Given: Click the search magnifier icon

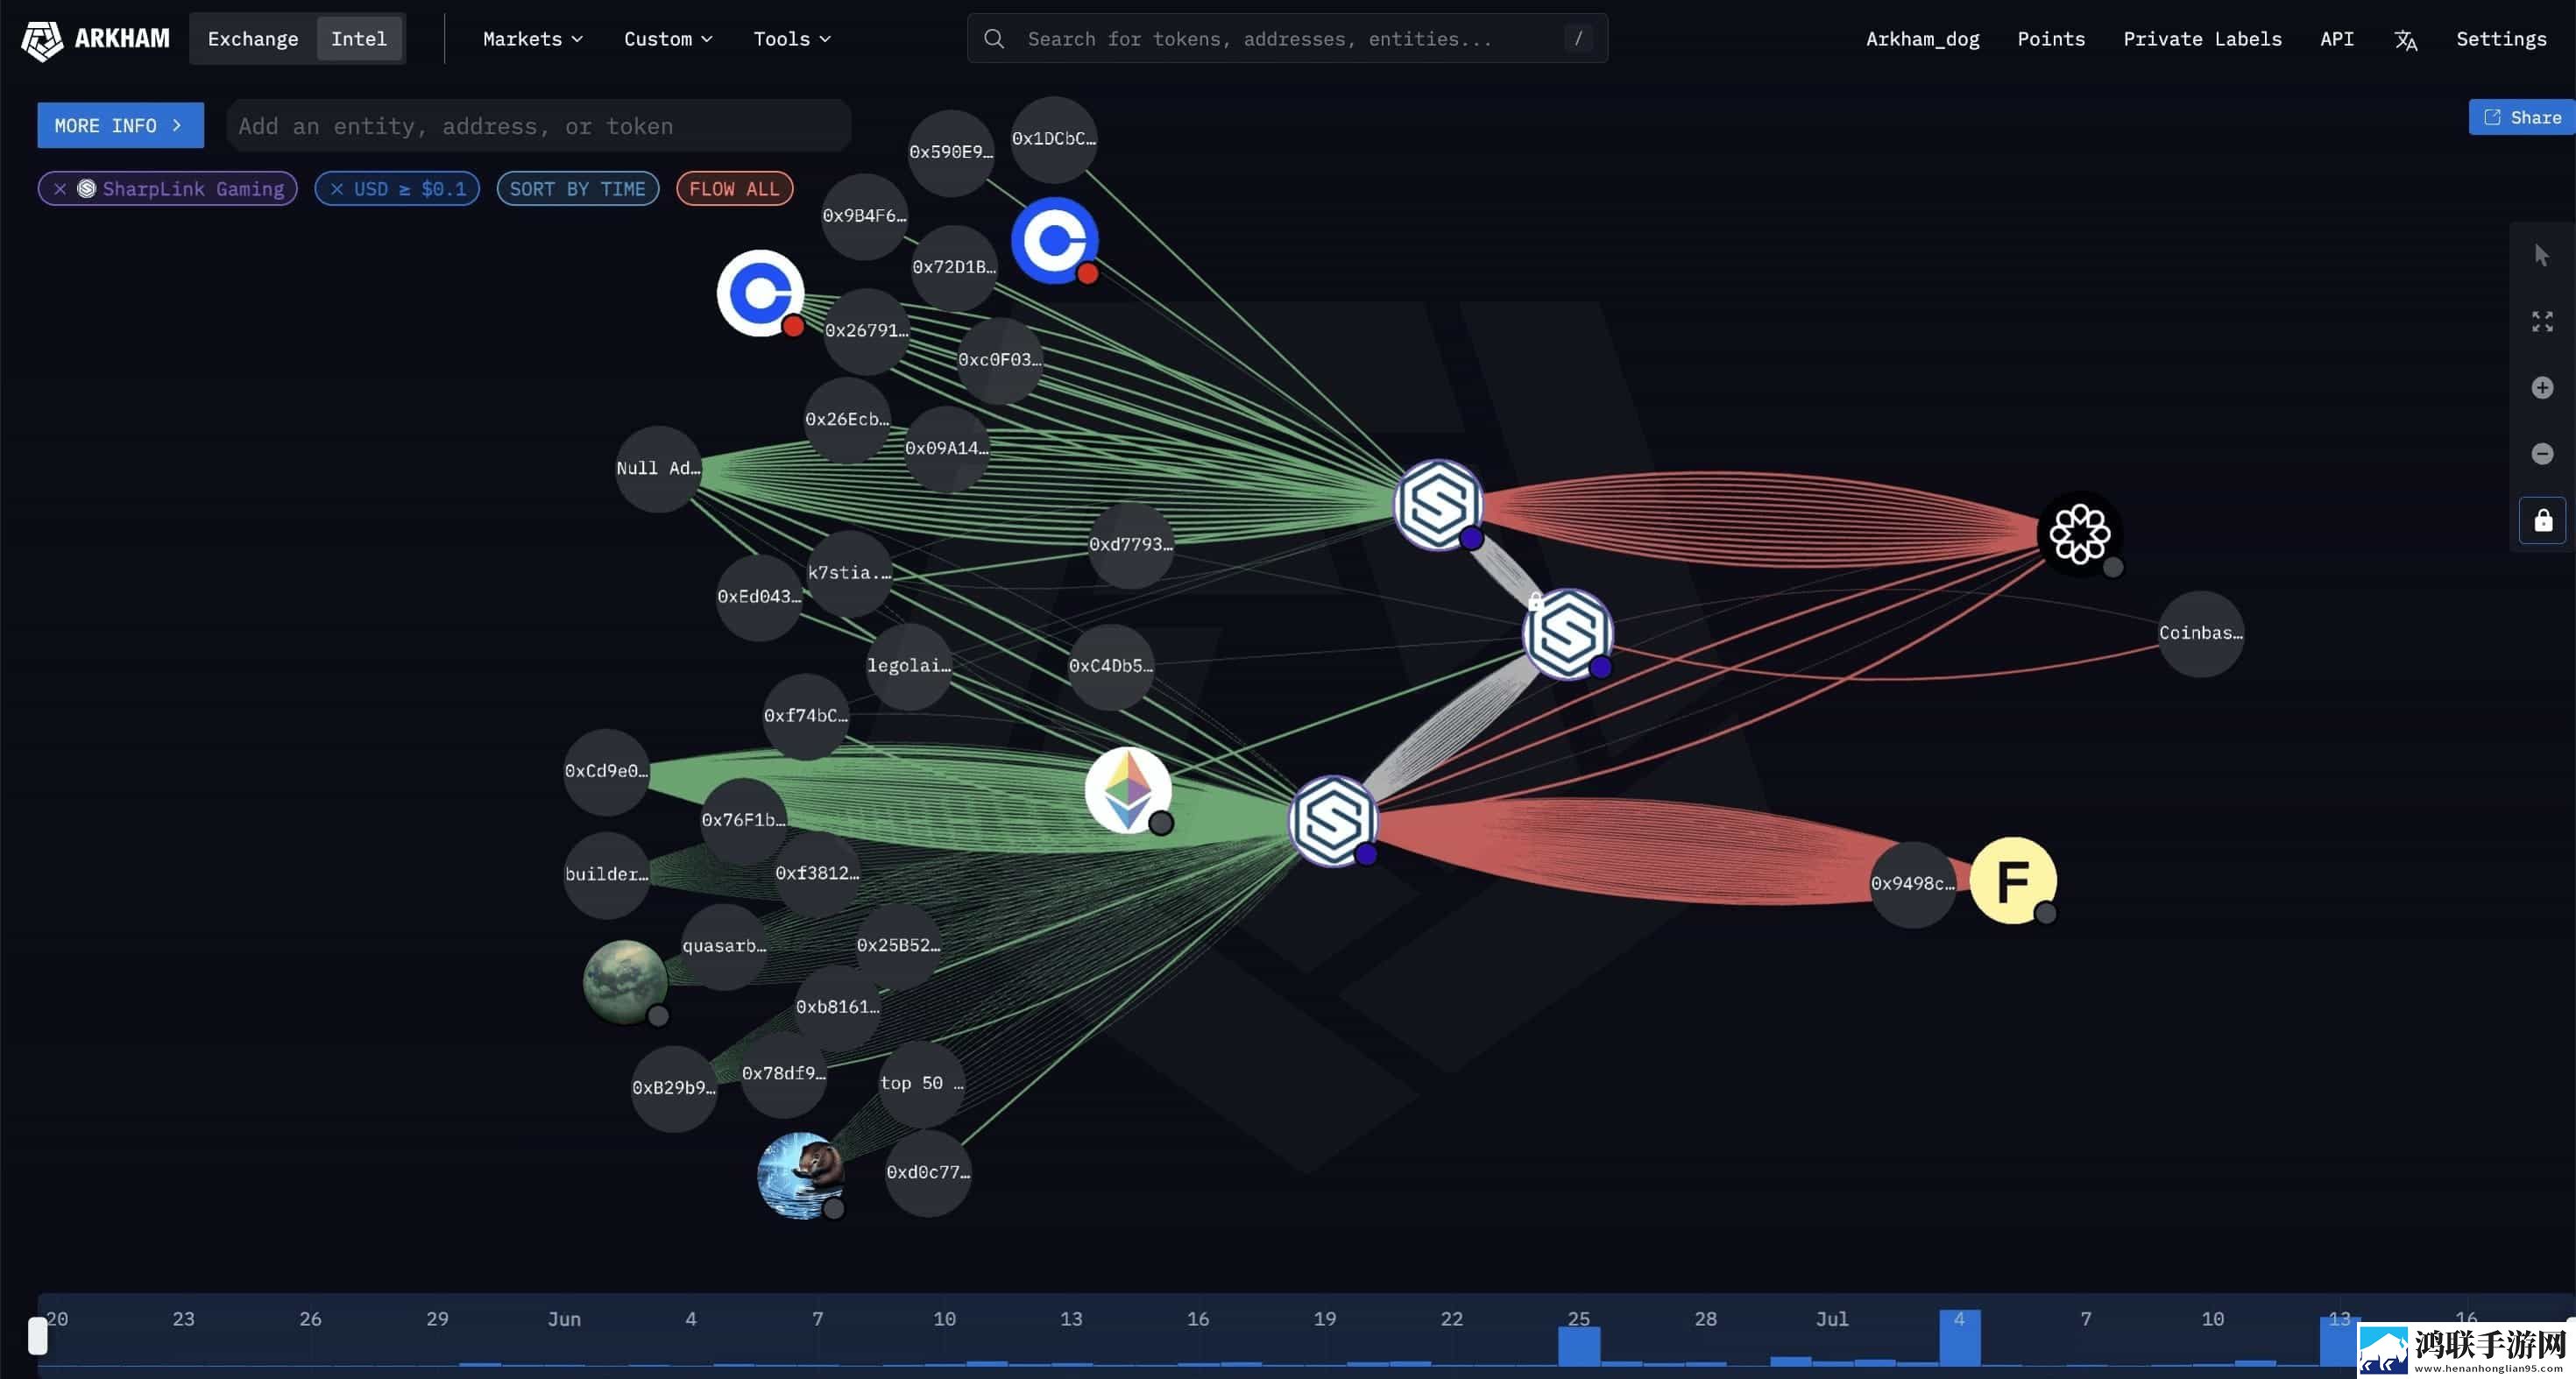Looking at the screenshot, I should pos(993,39).
